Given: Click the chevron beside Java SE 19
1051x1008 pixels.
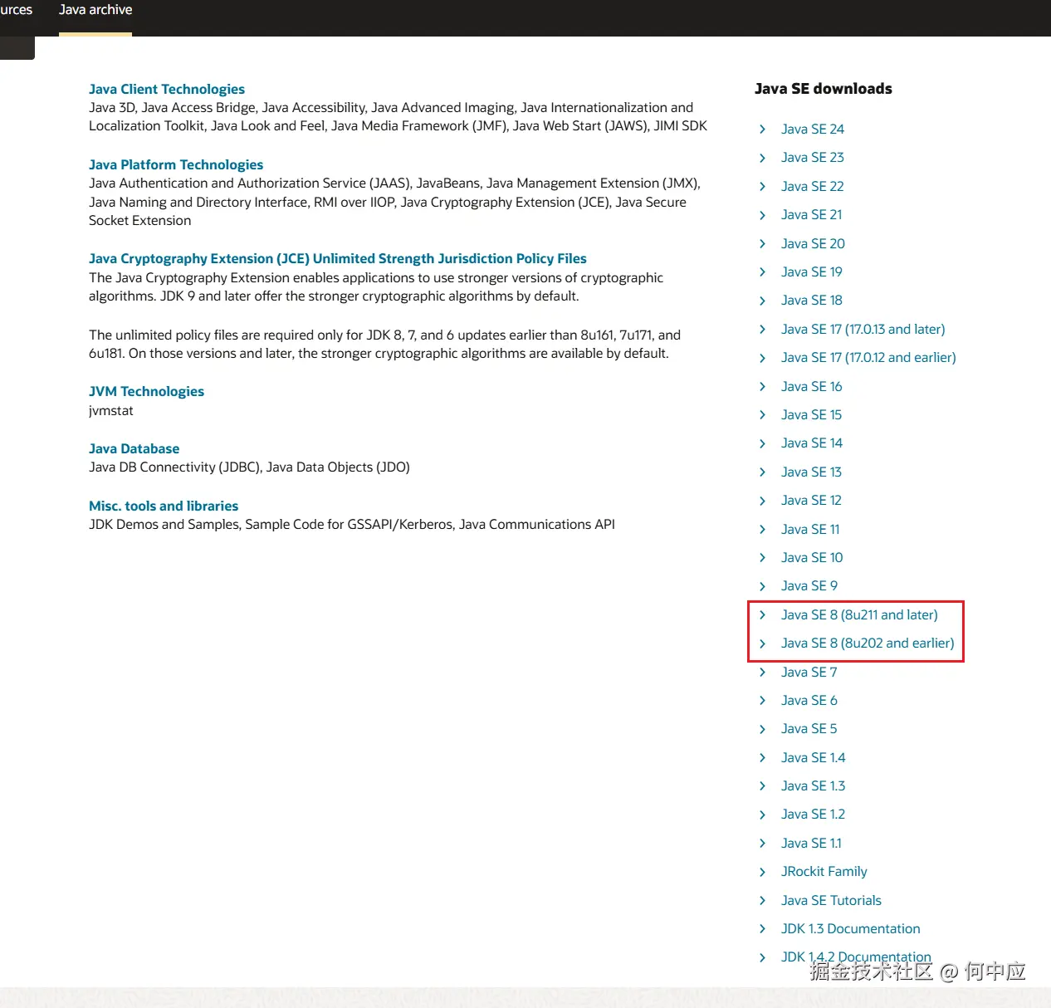Looking at the screenshot, I should point(762,272).
